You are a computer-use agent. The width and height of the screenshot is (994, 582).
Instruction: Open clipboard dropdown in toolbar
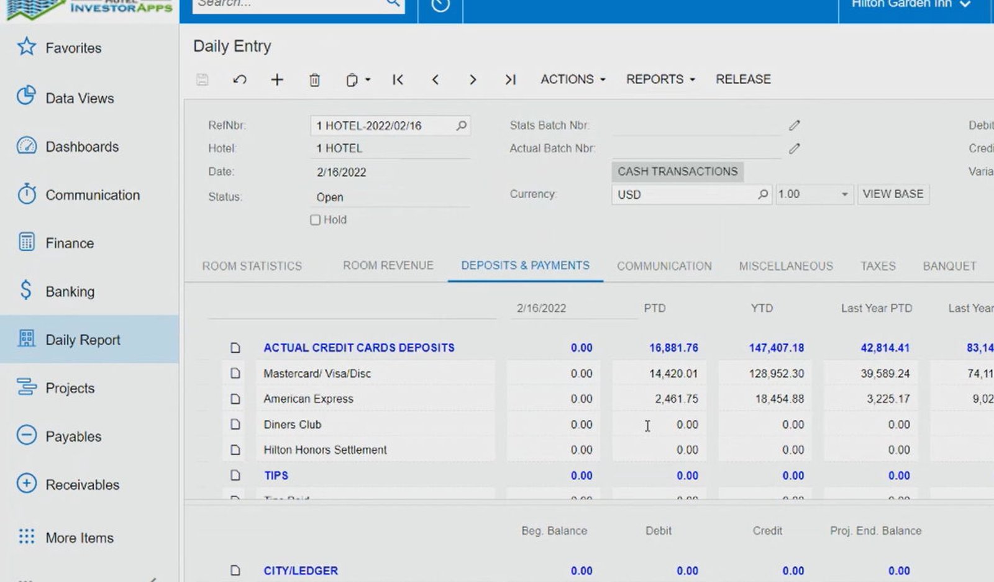pyautogui.click(x=358, y=80)
